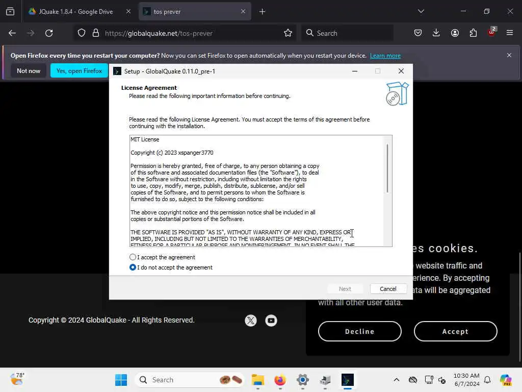This screenshot has width=522, height=392.
Task: Open File Explorer from taskbar
Action: point(257,380)
